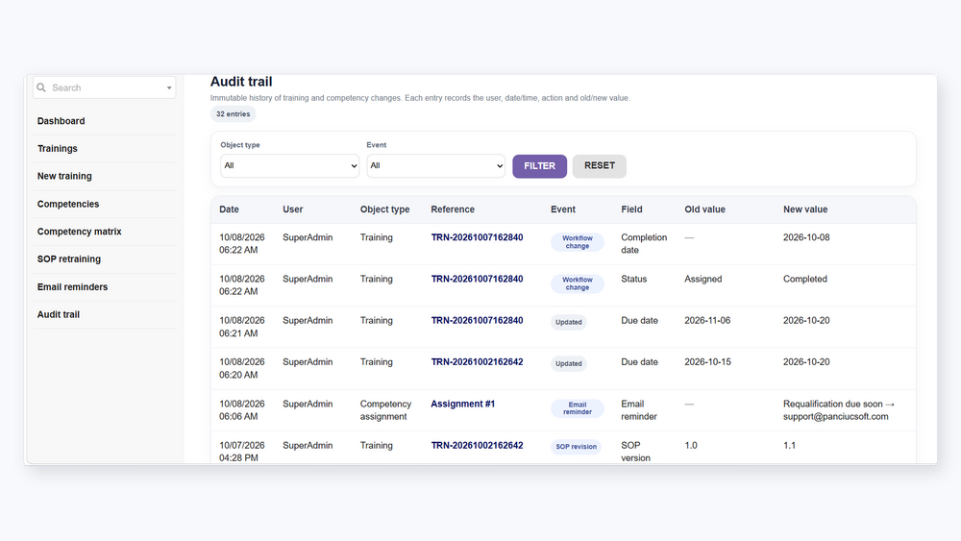Open TRN-20261002162642 link in SOP version row

(477, 446)
